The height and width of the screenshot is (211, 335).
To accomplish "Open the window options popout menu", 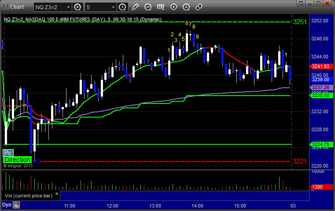I will coord(301,3).
